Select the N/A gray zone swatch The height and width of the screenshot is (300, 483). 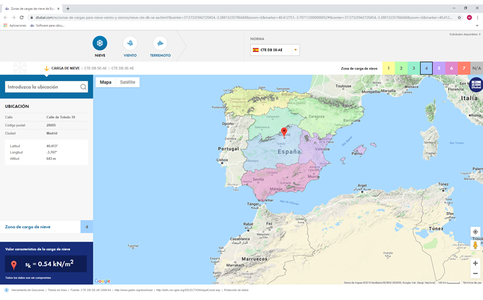[477, 68]
